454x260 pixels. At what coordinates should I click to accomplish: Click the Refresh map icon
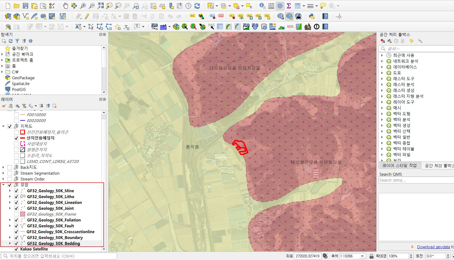pos(197,6)
